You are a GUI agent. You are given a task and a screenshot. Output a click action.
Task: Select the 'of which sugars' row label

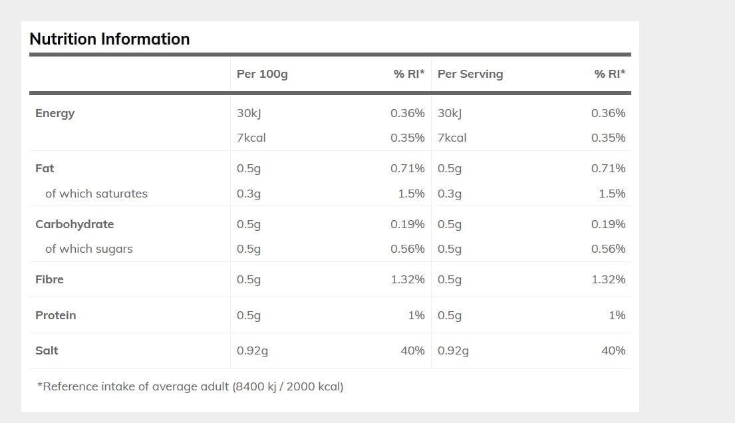pyautogui.click(x=89, y=249)
